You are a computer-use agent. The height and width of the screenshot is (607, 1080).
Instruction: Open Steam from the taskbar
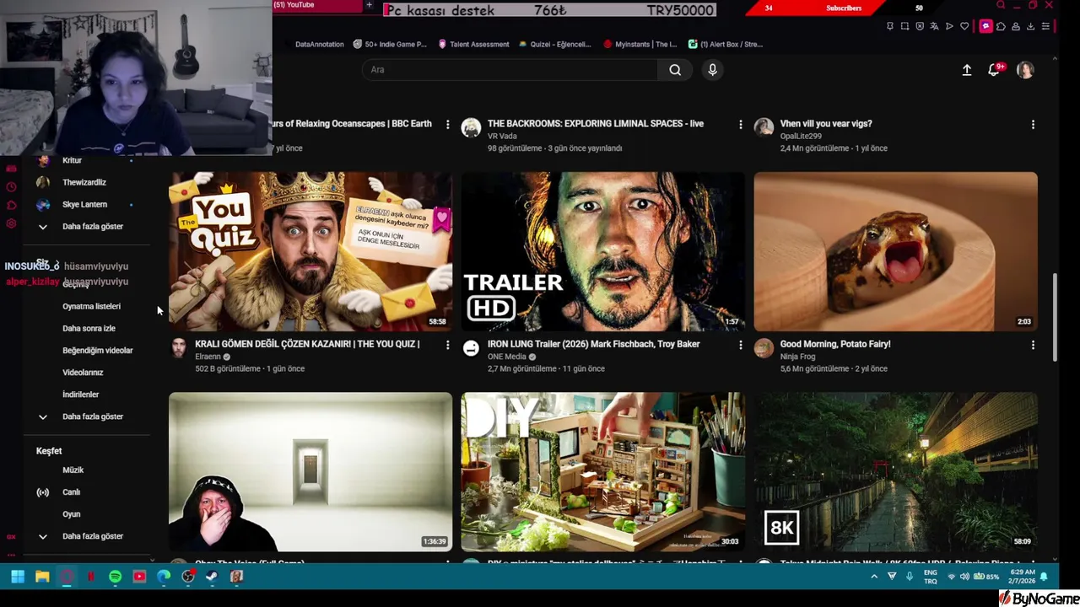[x=212, y=577]
